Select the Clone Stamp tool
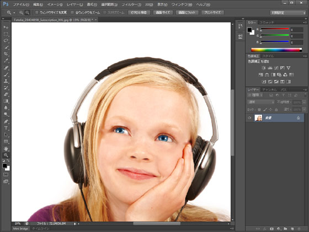309x232 pixels. (x=6, y=81)
